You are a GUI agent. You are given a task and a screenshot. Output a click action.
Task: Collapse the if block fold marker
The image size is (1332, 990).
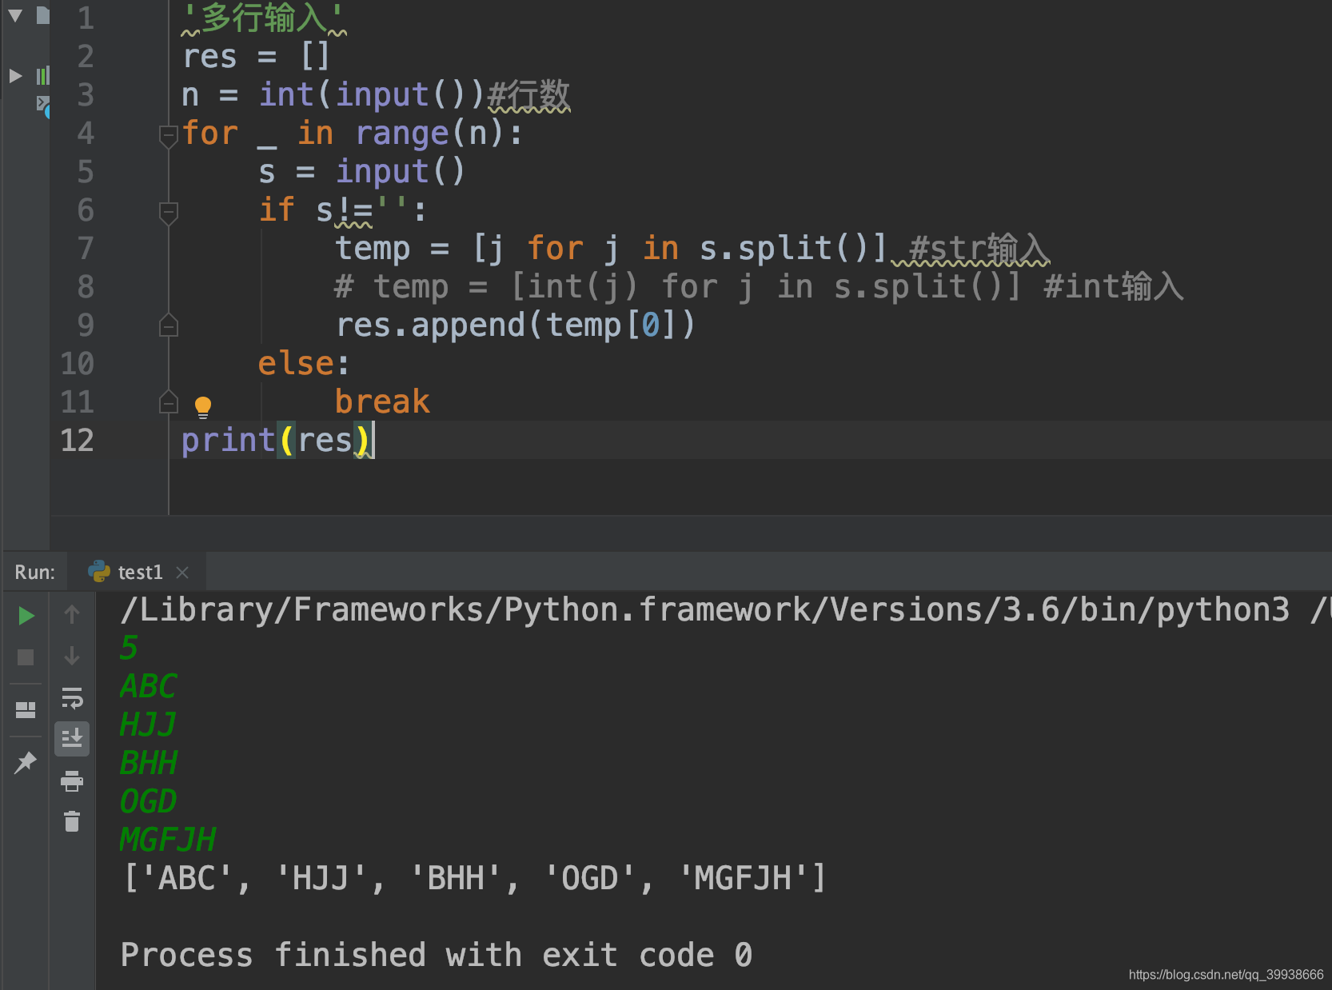coord(168,213)
